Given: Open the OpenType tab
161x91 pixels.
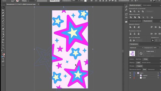Looking at the screenshot, I should [x=138, y=59].
